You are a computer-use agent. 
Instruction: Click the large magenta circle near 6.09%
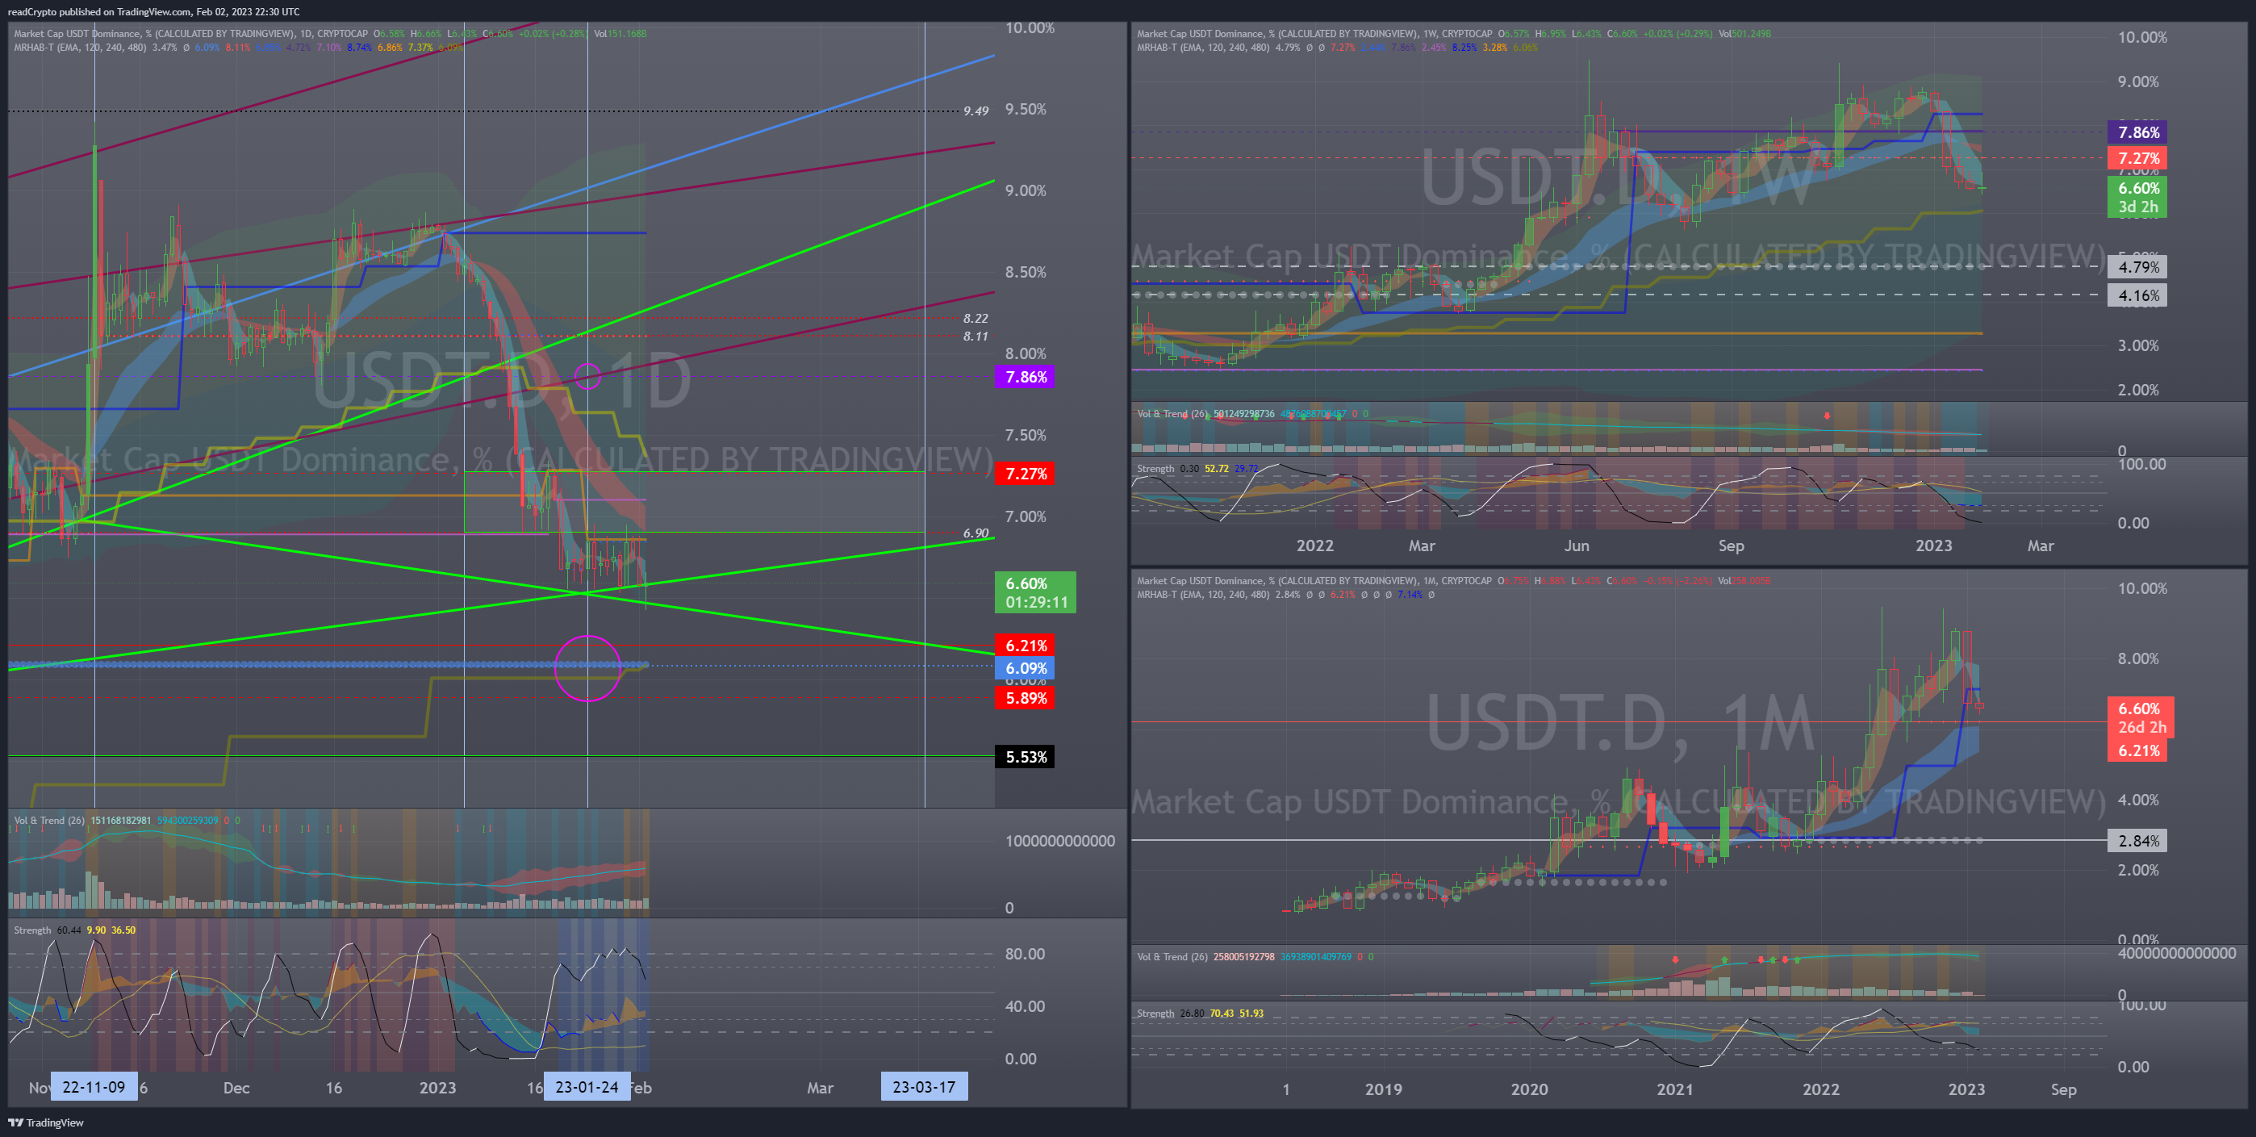click(x=587, y=668)
